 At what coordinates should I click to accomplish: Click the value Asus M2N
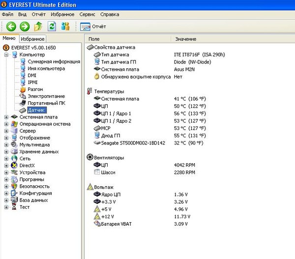coord(184,69)
